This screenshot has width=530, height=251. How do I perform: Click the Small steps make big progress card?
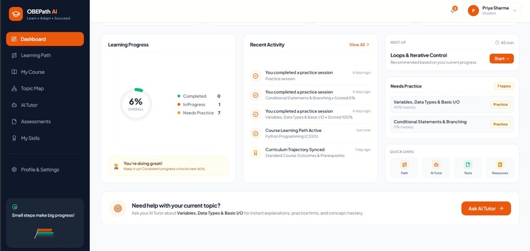point(45,223)
